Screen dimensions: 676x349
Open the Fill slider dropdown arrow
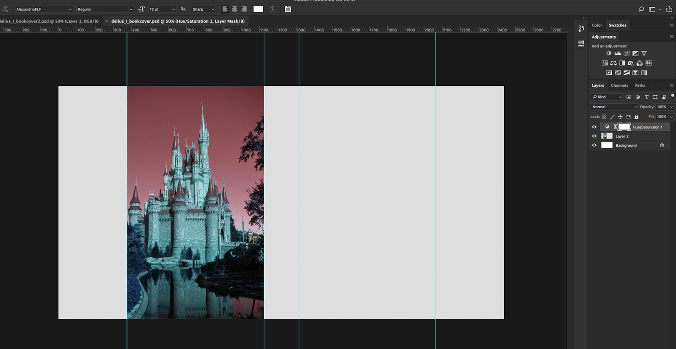(x=671, y=116)
